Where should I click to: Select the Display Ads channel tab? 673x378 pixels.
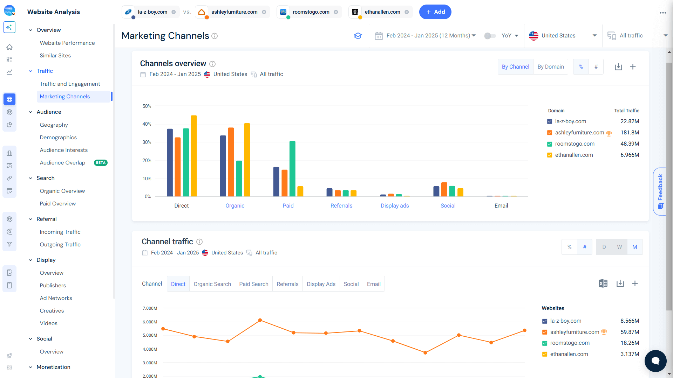[x=321, y=284]
